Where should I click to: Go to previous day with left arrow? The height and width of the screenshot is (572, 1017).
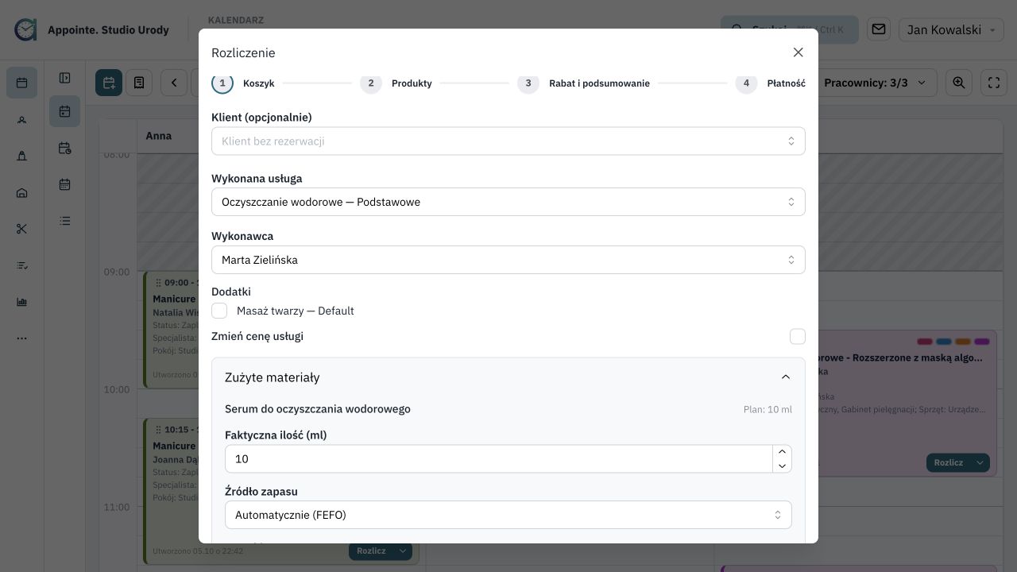(x=174, y=83)
